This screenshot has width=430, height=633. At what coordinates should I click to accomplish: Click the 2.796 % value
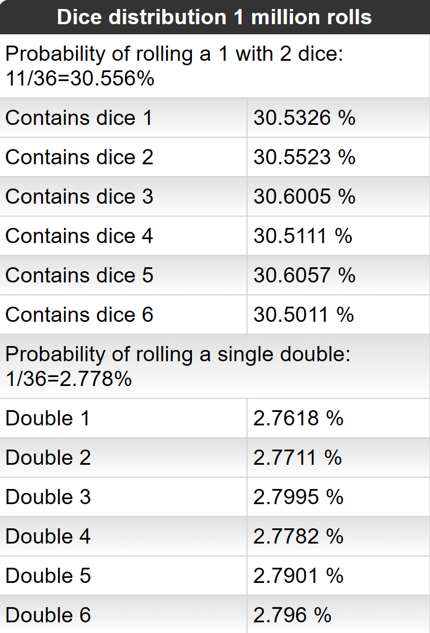point(292,615)
